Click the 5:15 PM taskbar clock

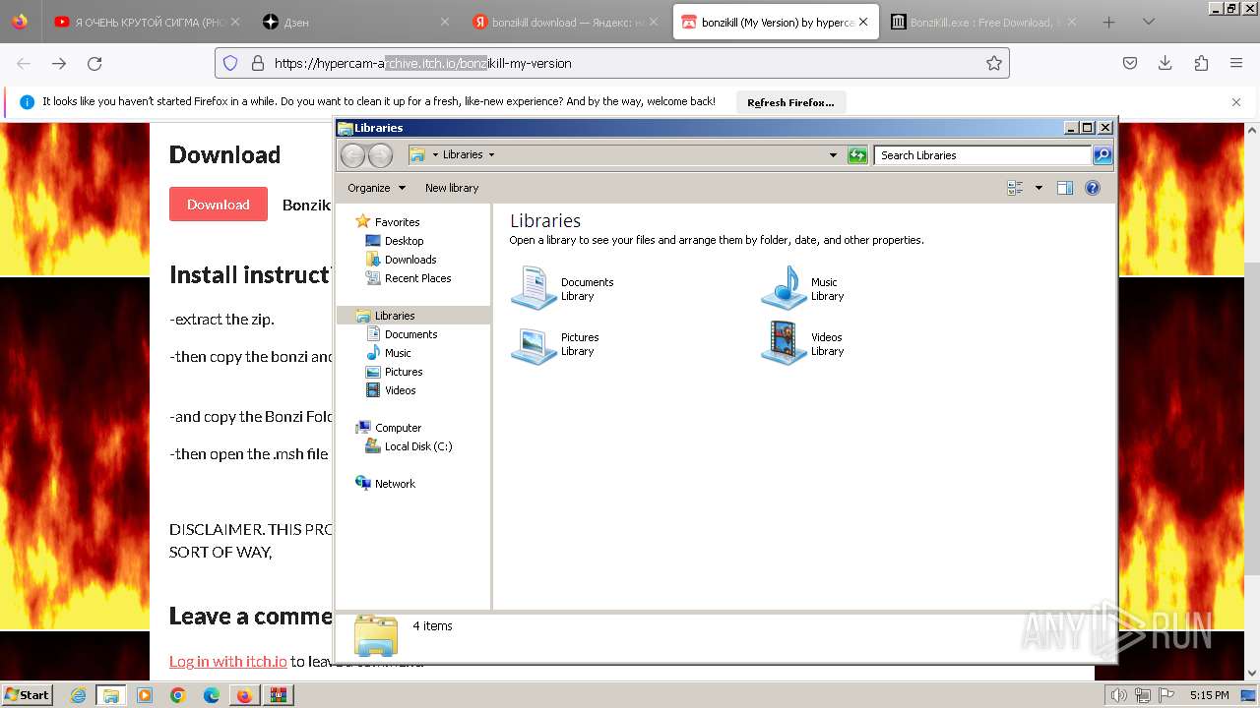(1209, 695)
